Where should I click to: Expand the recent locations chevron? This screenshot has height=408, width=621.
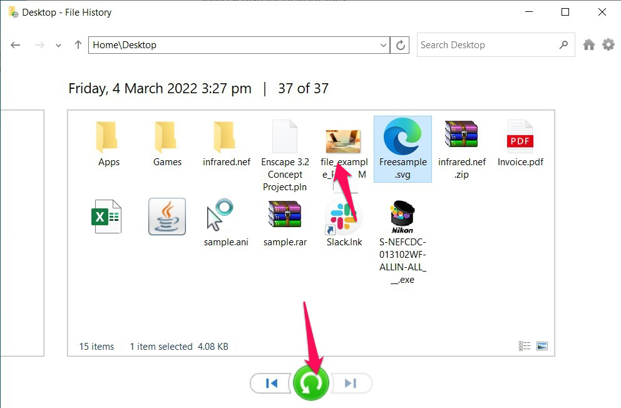(58, 44)
